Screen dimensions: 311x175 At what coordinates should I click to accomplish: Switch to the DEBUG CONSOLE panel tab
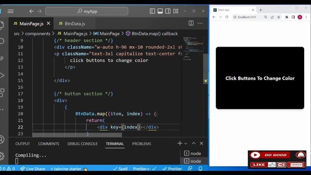(x=82, y=144)
